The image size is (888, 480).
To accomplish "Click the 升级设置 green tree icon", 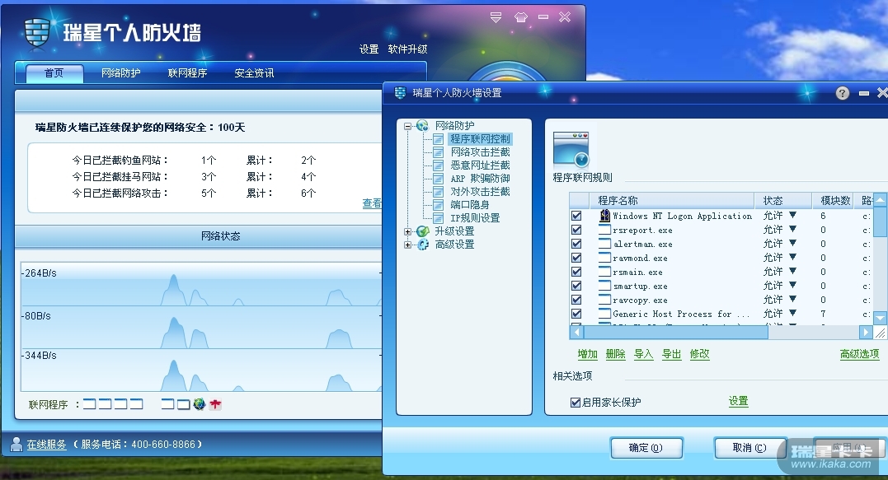I will [x=422, y=231].
